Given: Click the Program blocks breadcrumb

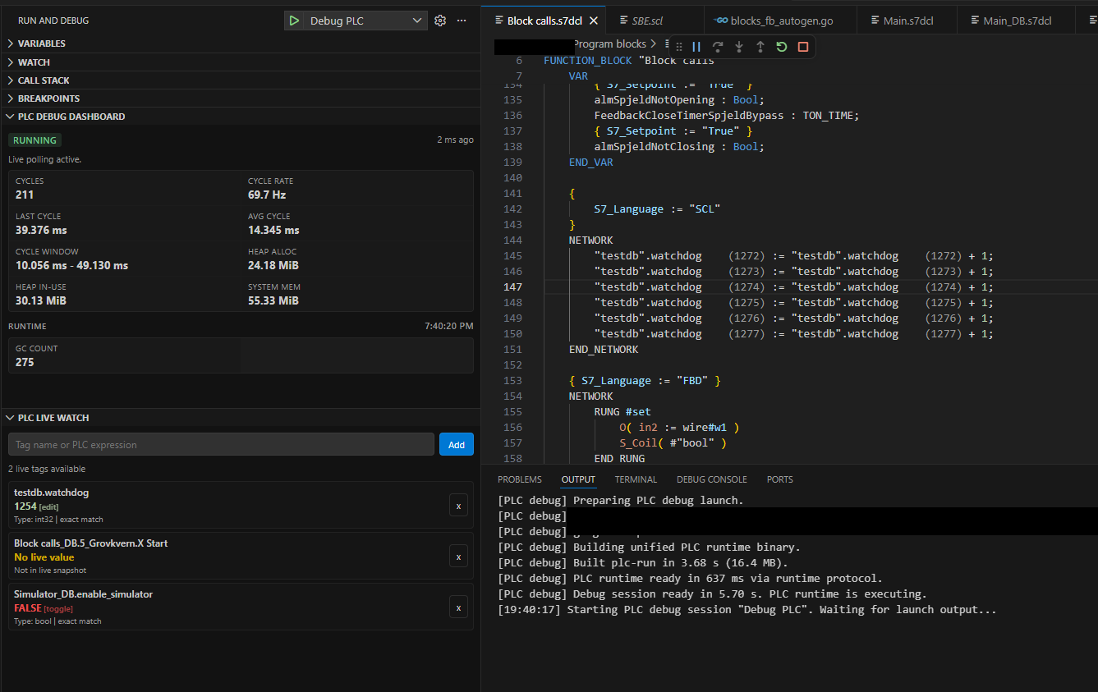Looking at the screenshot, I should click(x=609, y=44).
